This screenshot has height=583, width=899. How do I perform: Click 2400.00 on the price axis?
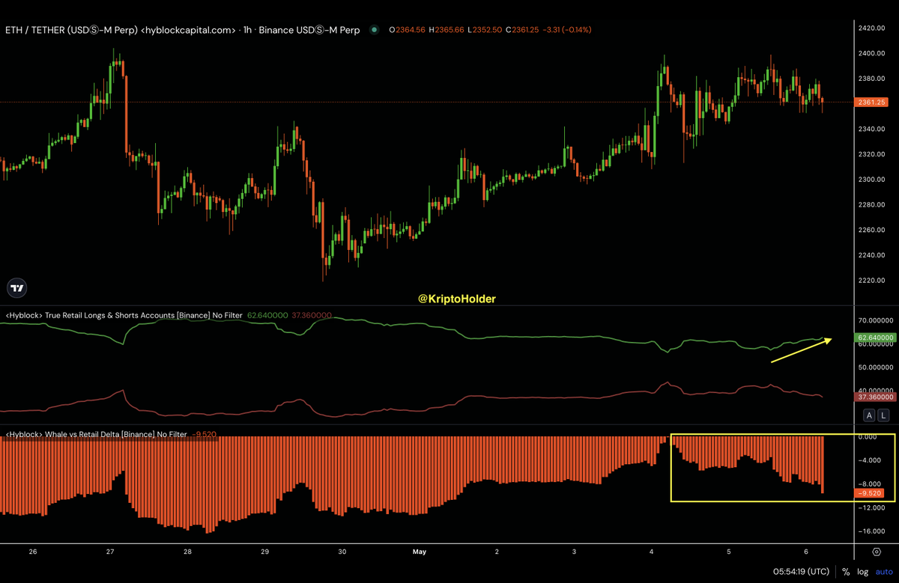(x=873, y=53)
